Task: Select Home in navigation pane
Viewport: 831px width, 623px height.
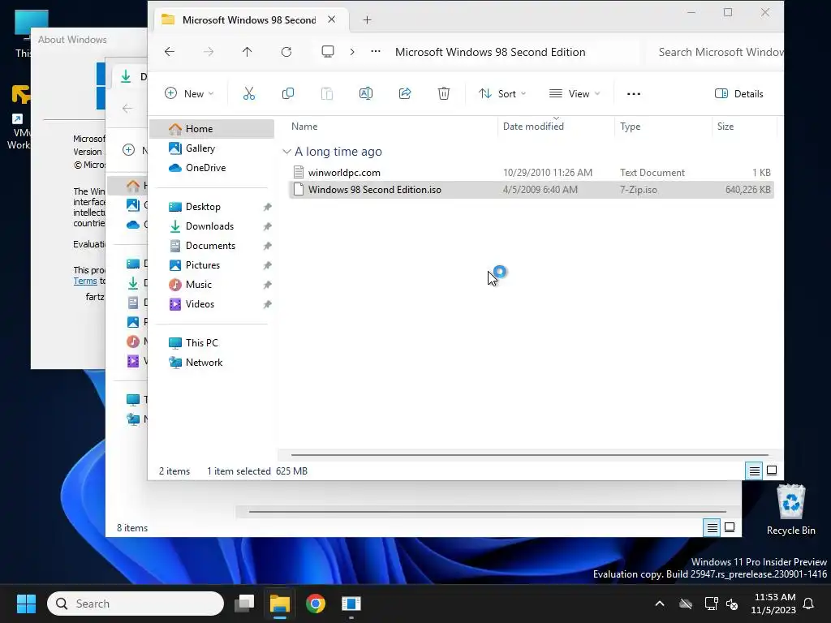Action: click(x=212, y=129)
